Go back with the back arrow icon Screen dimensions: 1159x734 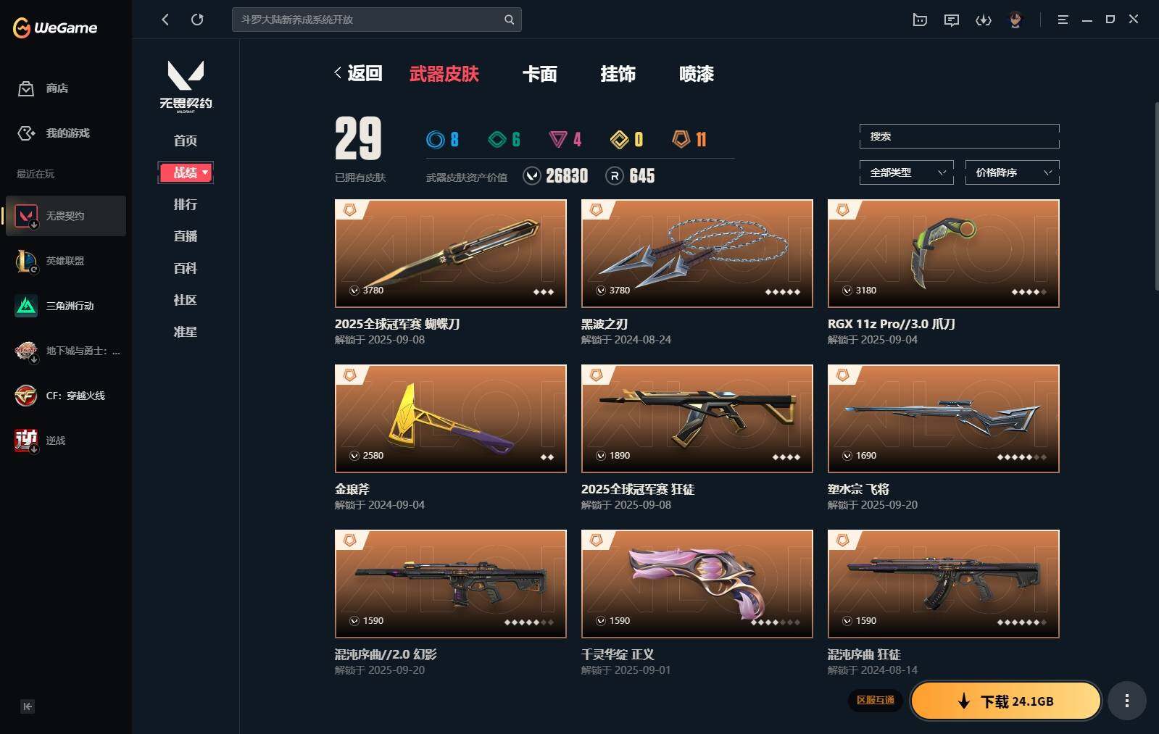pos(165,20)
